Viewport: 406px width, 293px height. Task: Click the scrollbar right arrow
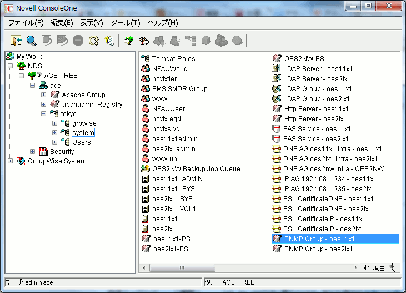coord(356,267)
